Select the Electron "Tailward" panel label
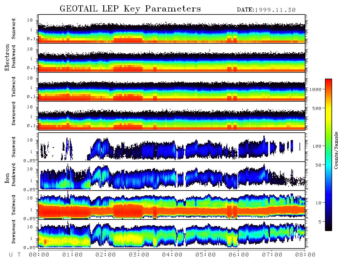The height and width of the screenshot is (260, 338). click(x=14, y=87)
